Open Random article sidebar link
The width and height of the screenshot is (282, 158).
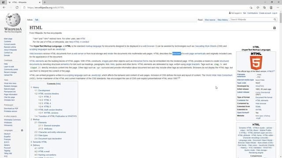click(10, 47)
